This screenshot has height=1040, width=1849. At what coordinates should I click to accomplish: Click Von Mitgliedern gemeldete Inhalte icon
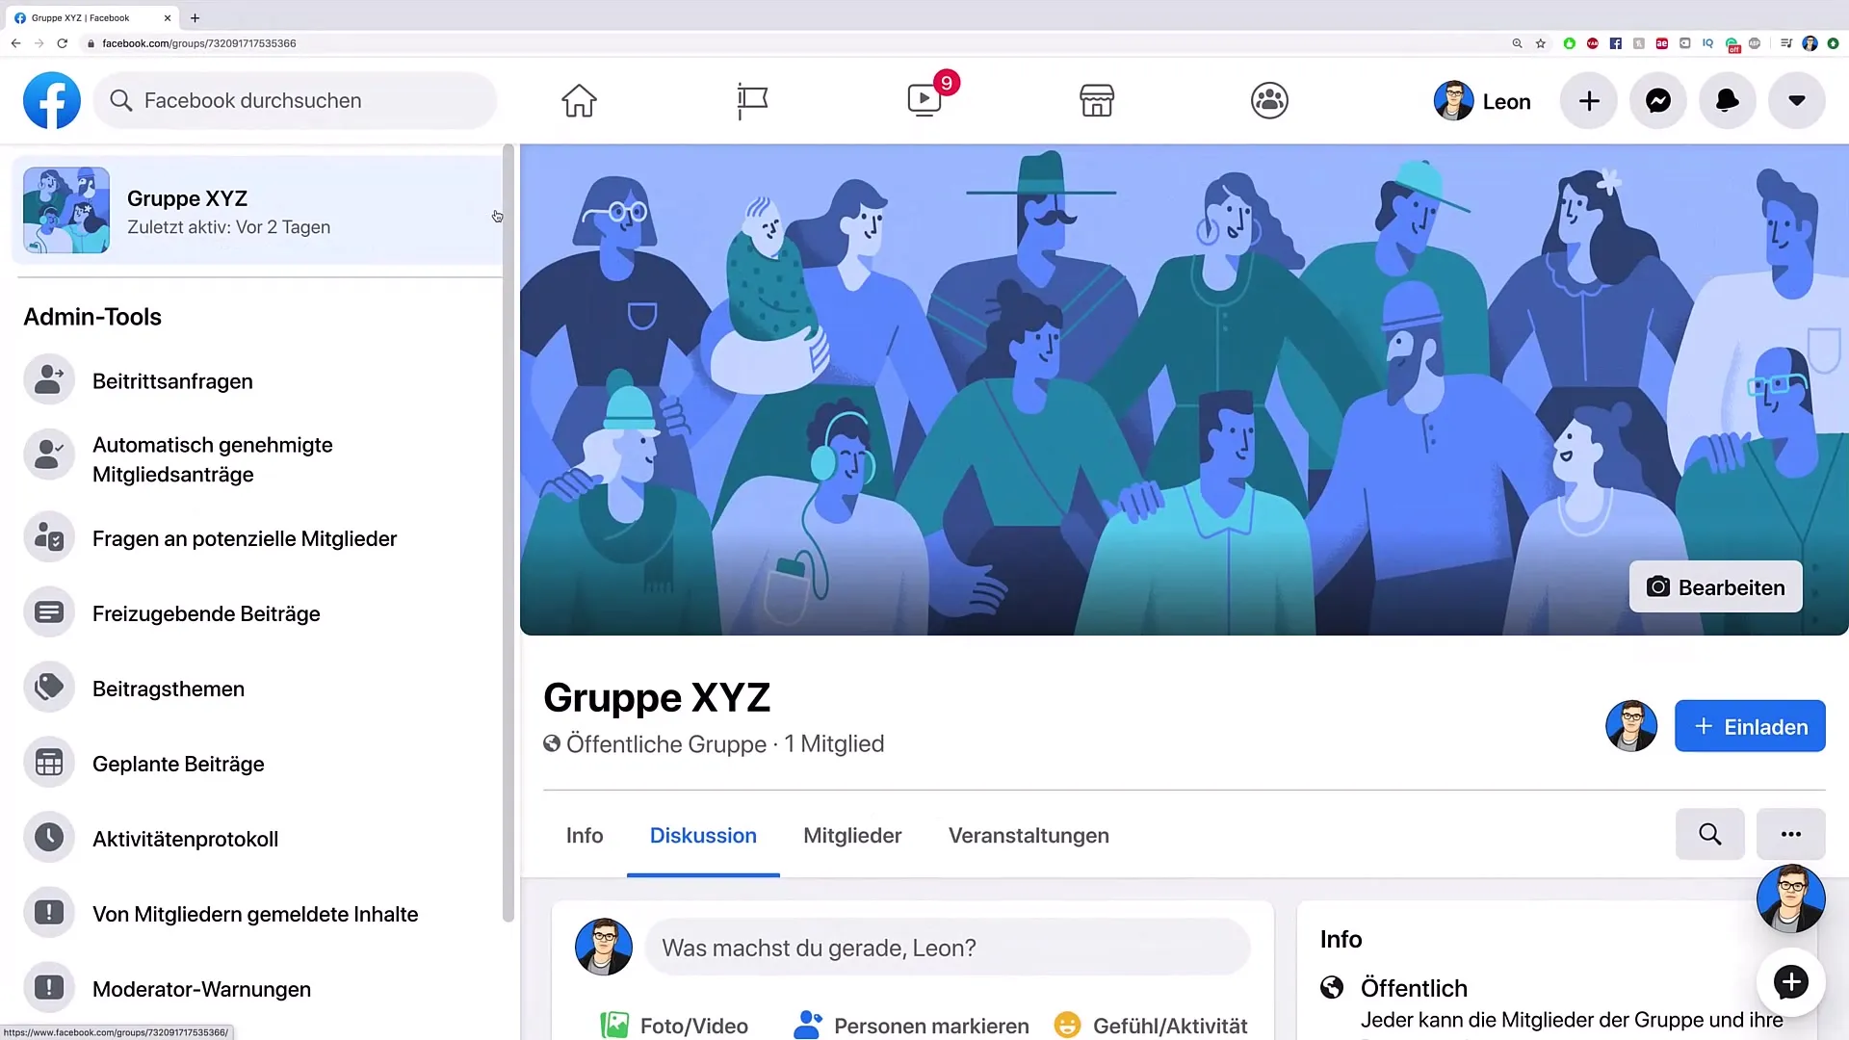coord(49,913)
